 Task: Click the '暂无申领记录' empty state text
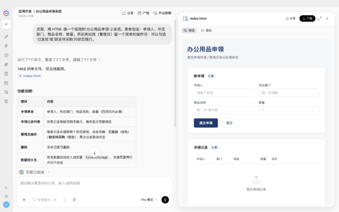pyautogui.click(x=256, y=189)
